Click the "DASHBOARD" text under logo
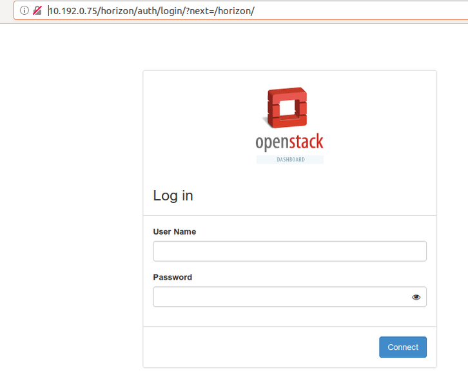 pyautogui.click(x=291, y=160)
